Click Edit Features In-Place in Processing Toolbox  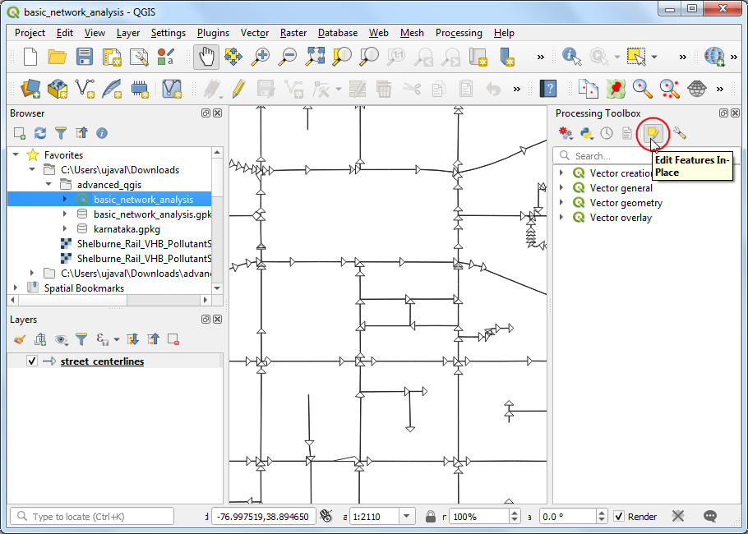(x=652, y=133)
